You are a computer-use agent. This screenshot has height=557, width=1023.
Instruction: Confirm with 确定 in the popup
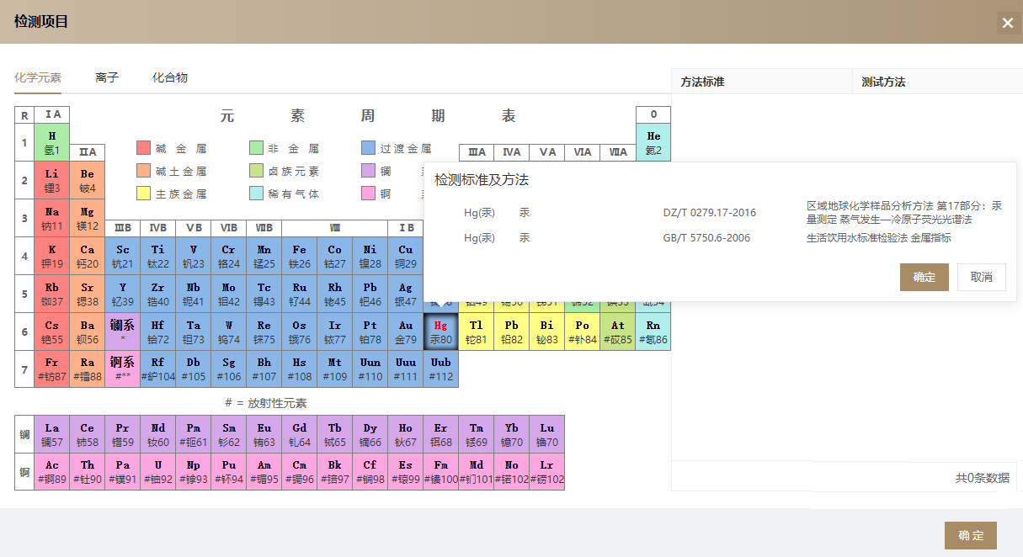(x=924, y=277)
